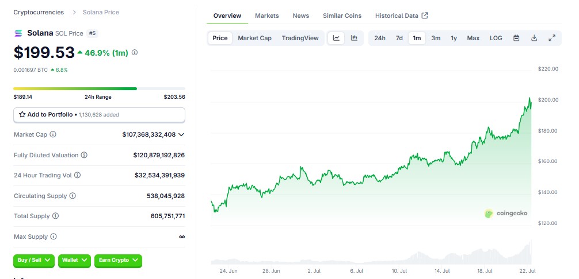The height and width of the screenshot is (279, 579).
Task: Click the info icon beside Circulating Supply
Action: point(73,196)
